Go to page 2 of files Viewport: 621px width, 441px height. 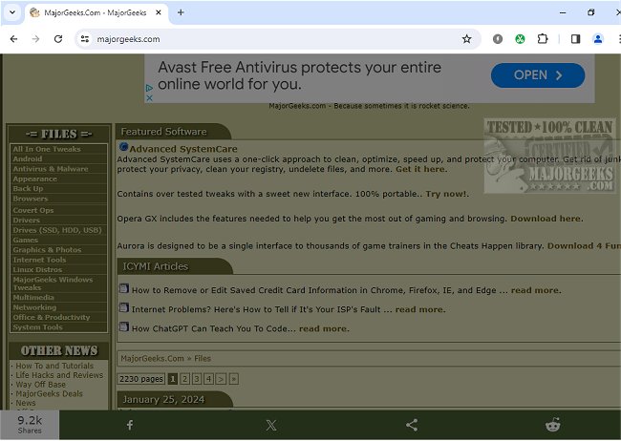click(184, 379)
